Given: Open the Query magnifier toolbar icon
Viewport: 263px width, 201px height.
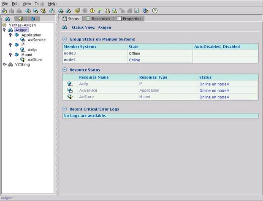Looking at the screenshot, I should coord(137,11).
